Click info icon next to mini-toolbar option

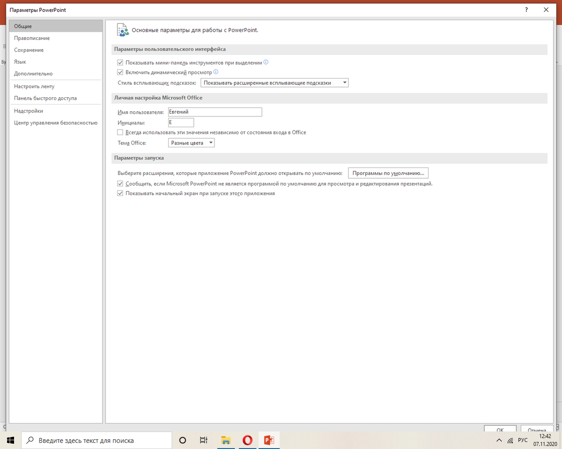[266, 62]
